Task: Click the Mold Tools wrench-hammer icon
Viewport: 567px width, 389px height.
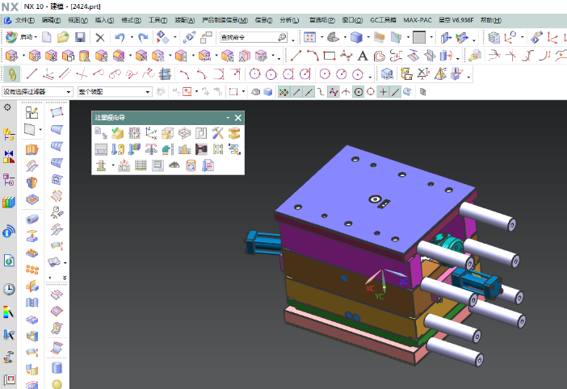Action: 218,133
